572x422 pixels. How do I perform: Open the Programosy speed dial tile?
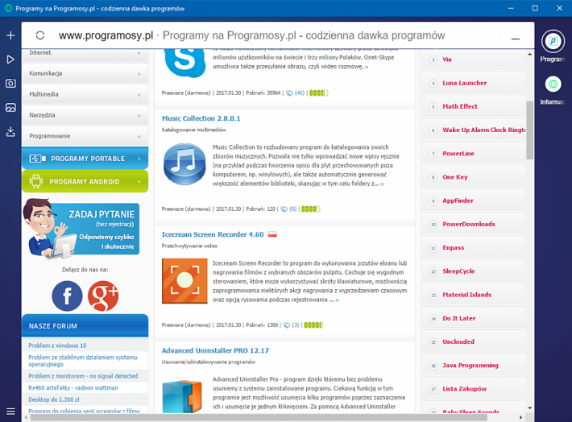(x=553, y=41)
